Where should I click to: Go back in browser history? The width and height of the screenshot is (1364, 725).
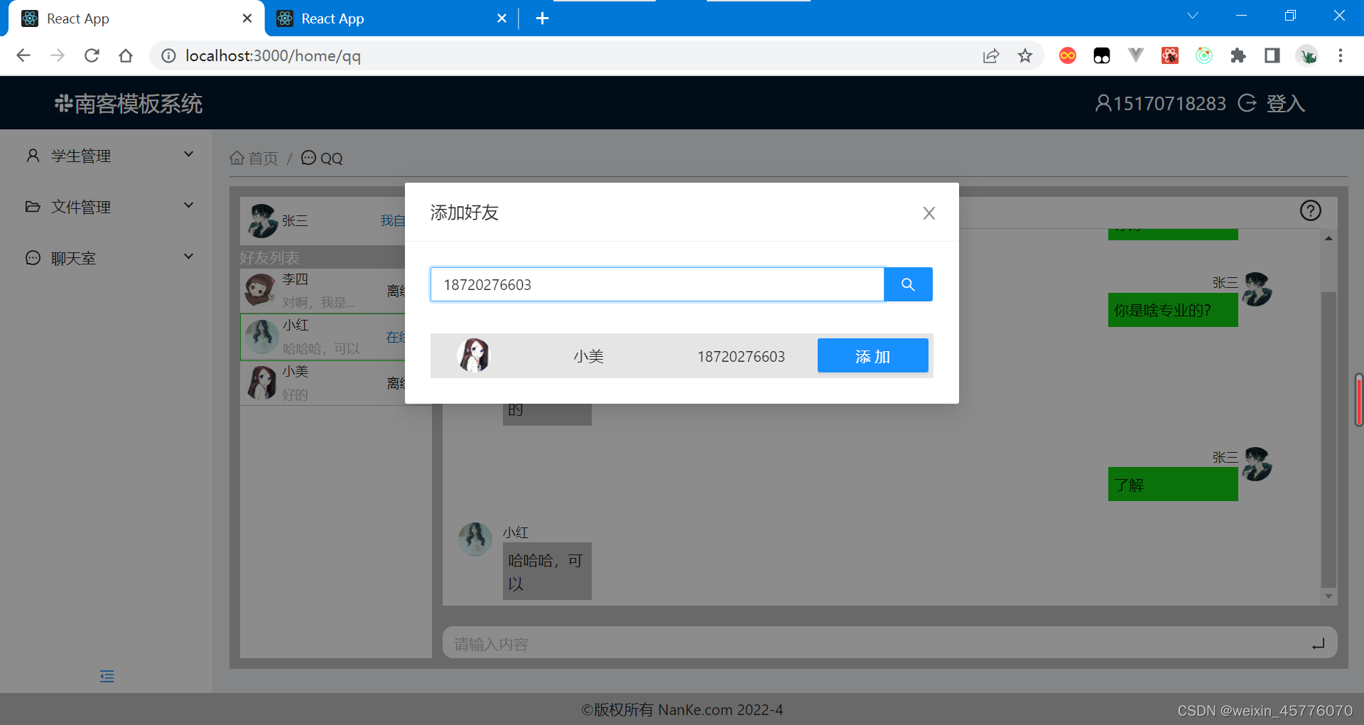[x=23, y=55]
